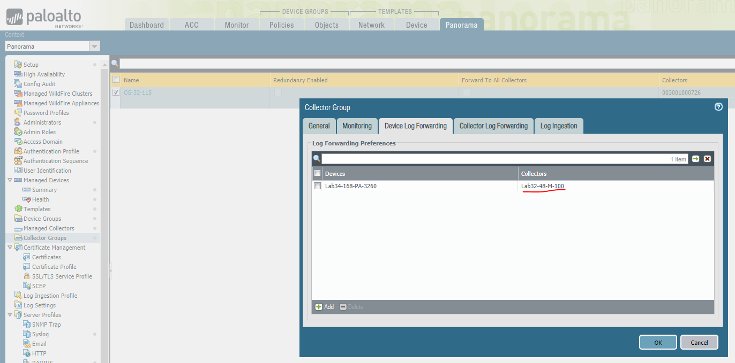The width and height of the screenshot is (735, 363).
Task: Click the CG-32-115 collector group link
Action: pos(138,92)
